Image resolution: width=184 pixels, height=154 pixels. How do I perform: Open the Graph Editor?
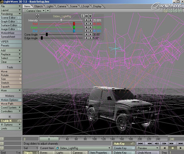pyautogui.click(x=11, y=22)
